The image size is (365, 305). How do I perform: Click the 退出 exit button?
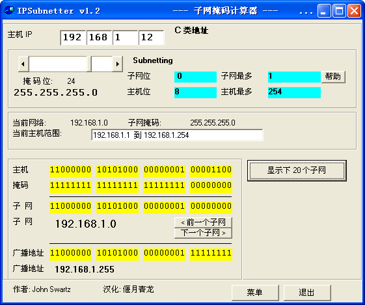(307, 293)
